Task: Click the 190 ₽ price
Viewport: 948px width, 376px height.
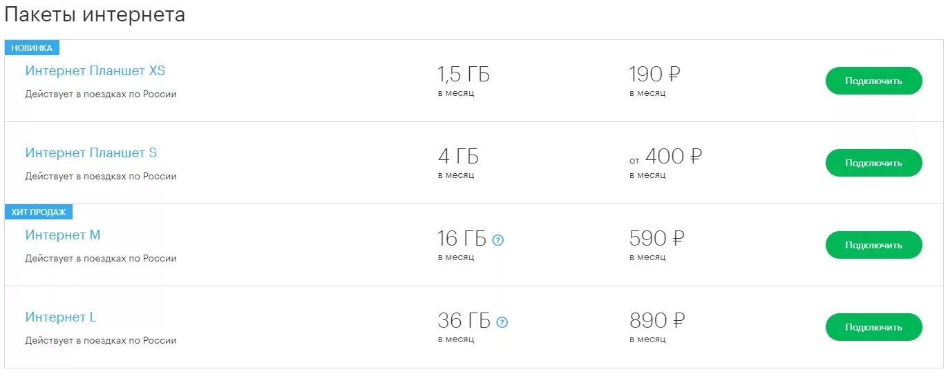Action: [655, 74]
